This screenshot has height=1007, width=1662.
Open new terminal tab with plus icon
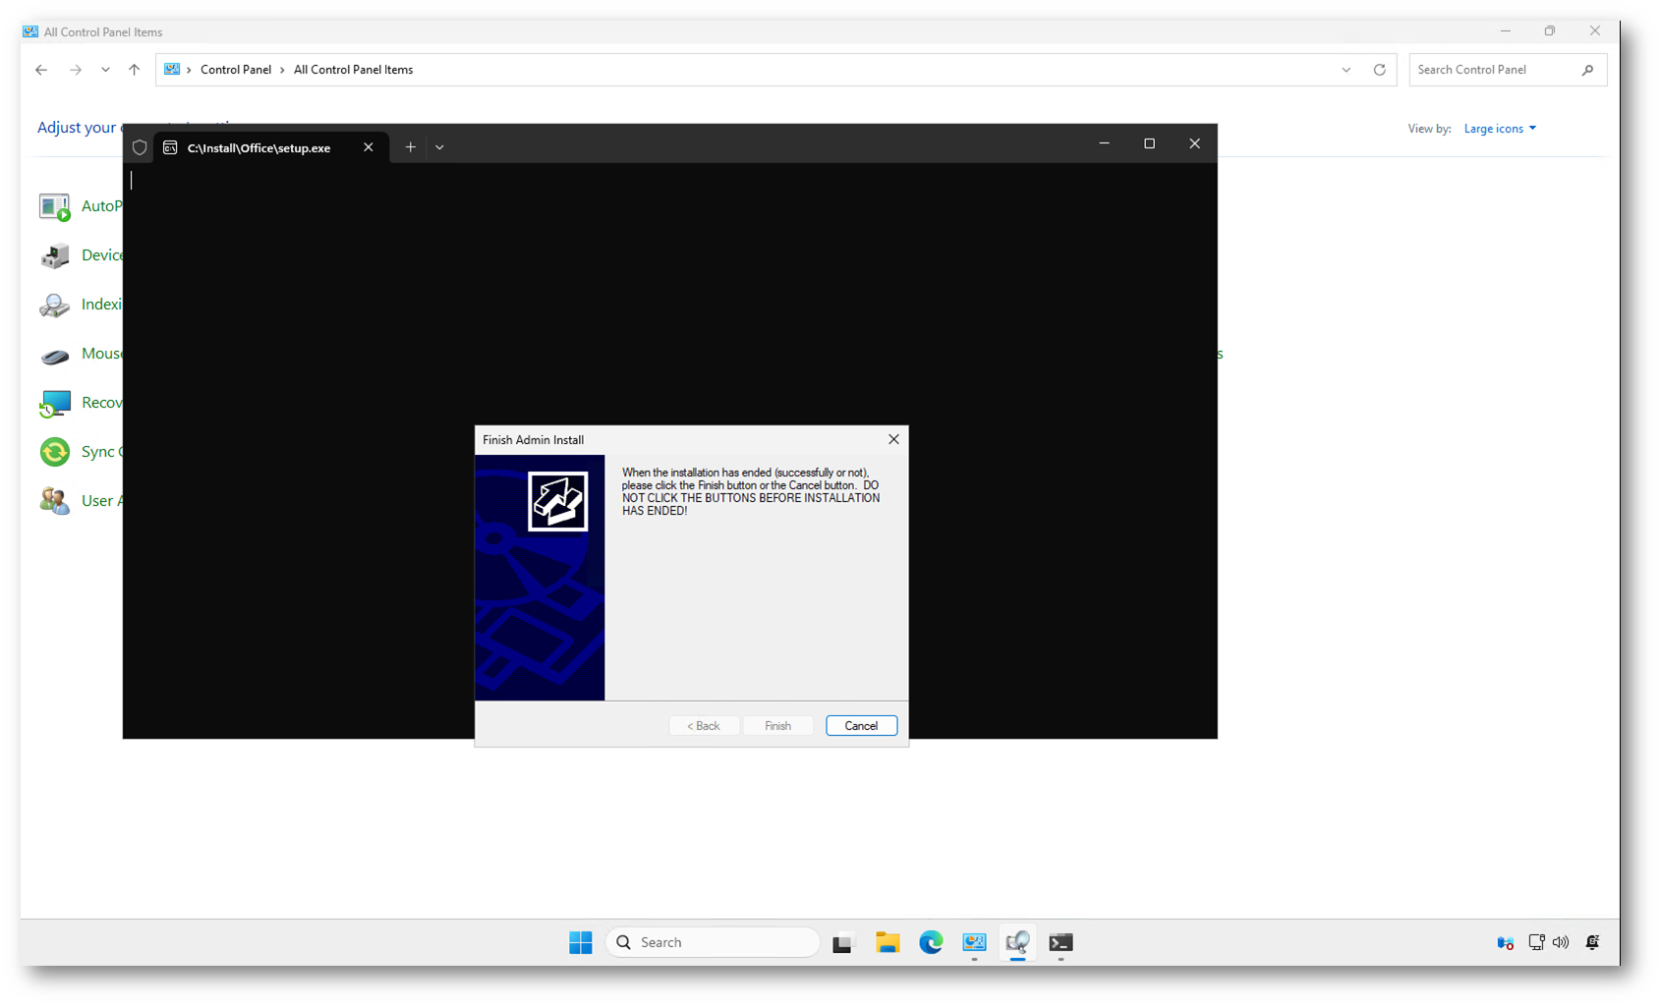(x=411, y=147)
